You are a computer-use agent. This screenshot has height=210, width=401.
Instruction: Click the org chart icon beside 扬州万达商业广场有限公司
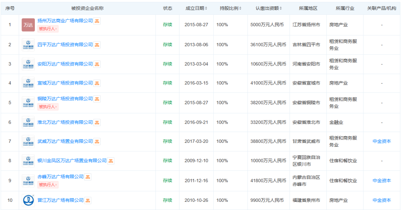[97, 21]
